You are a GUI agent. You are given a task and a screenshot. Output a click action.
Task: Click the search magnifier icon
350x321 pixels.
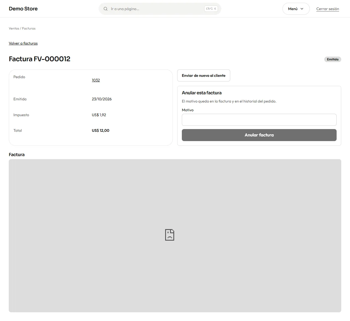pos(106,9)
